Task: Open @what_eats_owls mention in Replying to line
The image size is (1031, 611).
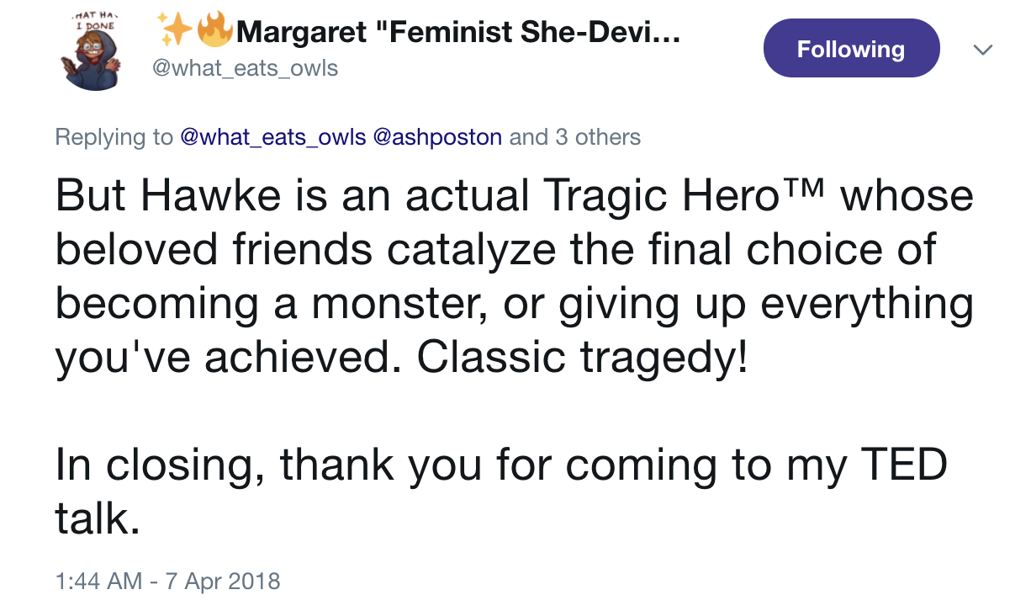Action: click(x=273, y=136)
